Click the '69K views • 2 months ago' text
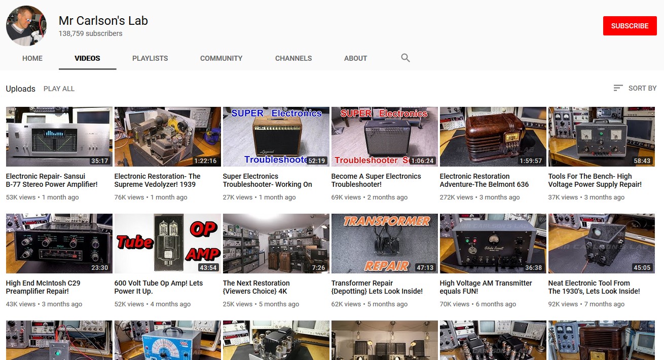 tap(370, 197)
